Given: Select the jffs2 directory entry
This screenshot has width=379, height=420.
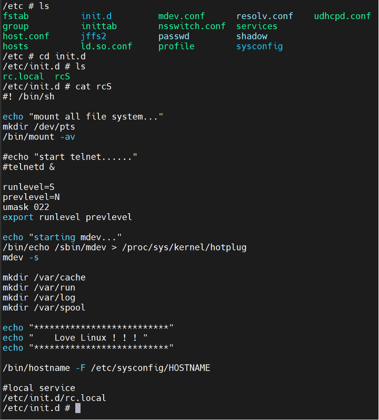Looking at the screenshot, I should point(94,36).
